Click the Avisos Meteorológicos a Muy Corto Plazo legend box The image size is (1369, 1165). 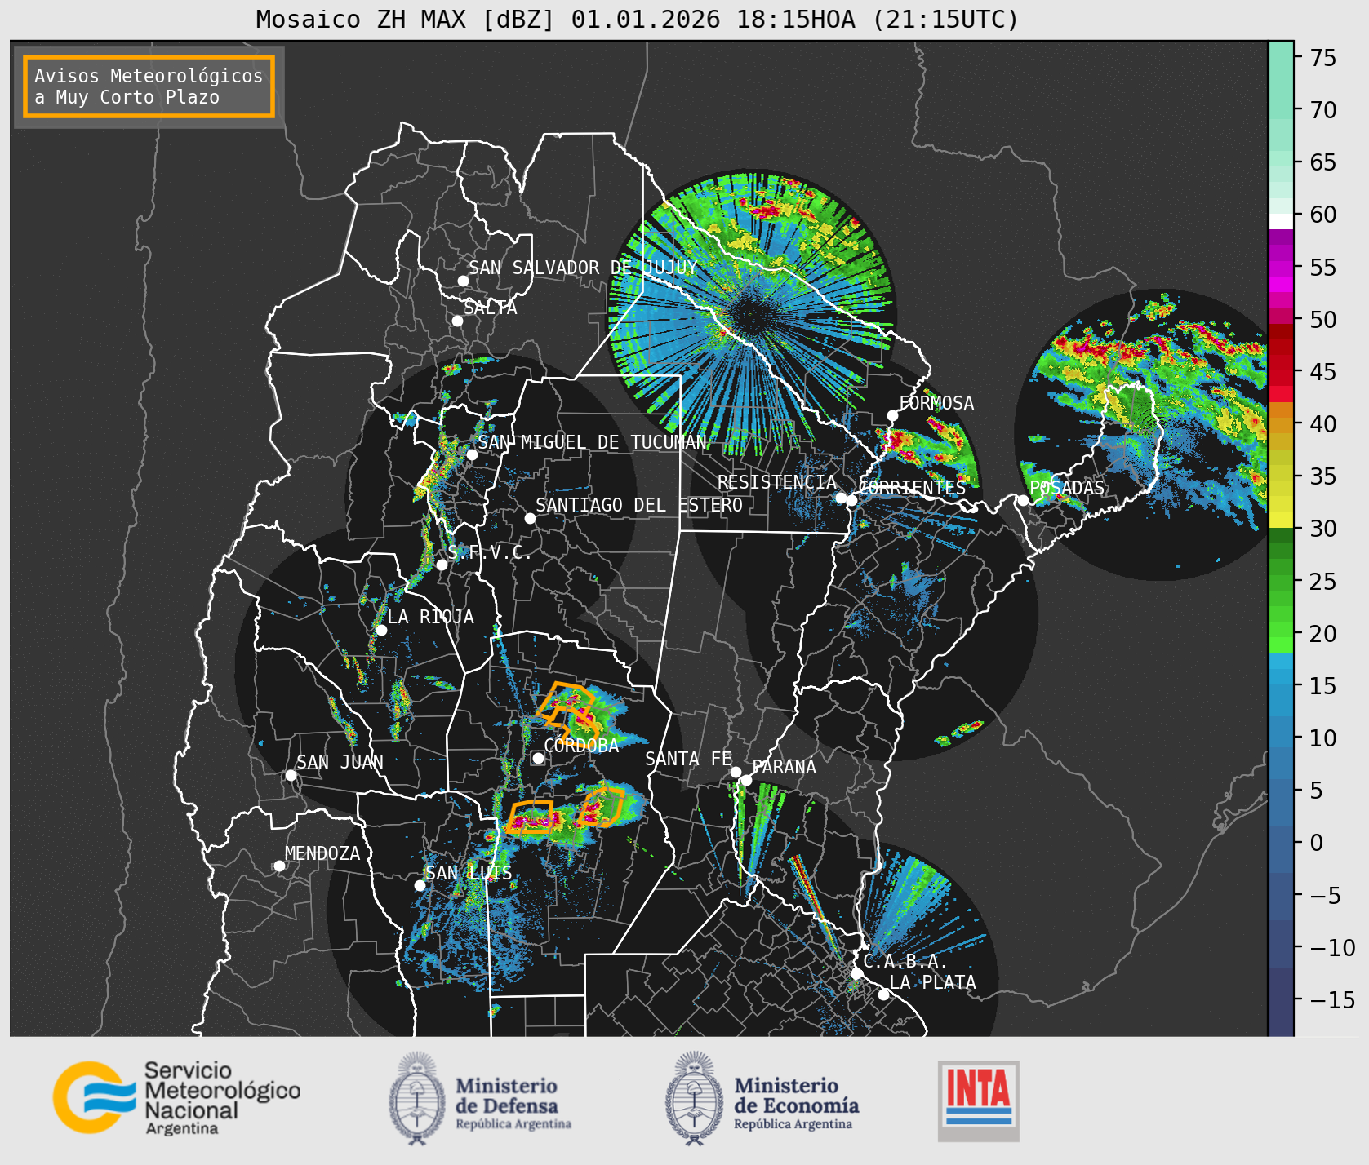click(x=149, y=86)
